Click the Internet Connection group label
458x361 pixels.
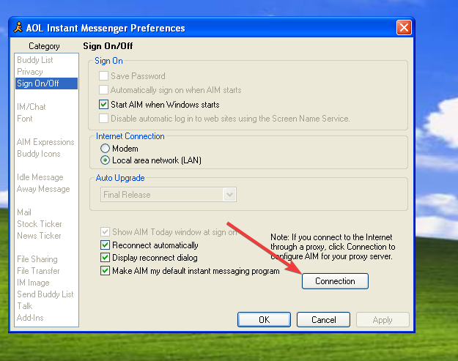pyautogui.click(x=130, y=136)
